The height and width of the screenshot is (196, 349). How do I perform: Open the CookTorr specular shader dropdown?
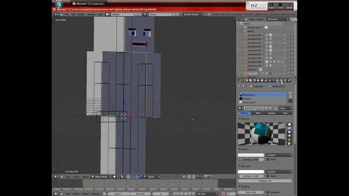pyautogui.click(x=279, y=172)
